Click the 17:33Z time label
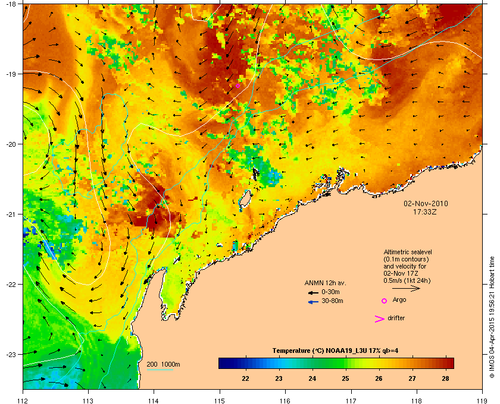500x404 pixels. (425, 212)
